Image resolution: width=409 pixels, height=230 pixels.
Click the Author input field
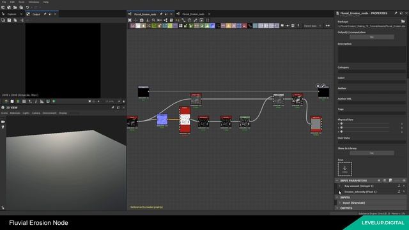[x=372, y=92]
